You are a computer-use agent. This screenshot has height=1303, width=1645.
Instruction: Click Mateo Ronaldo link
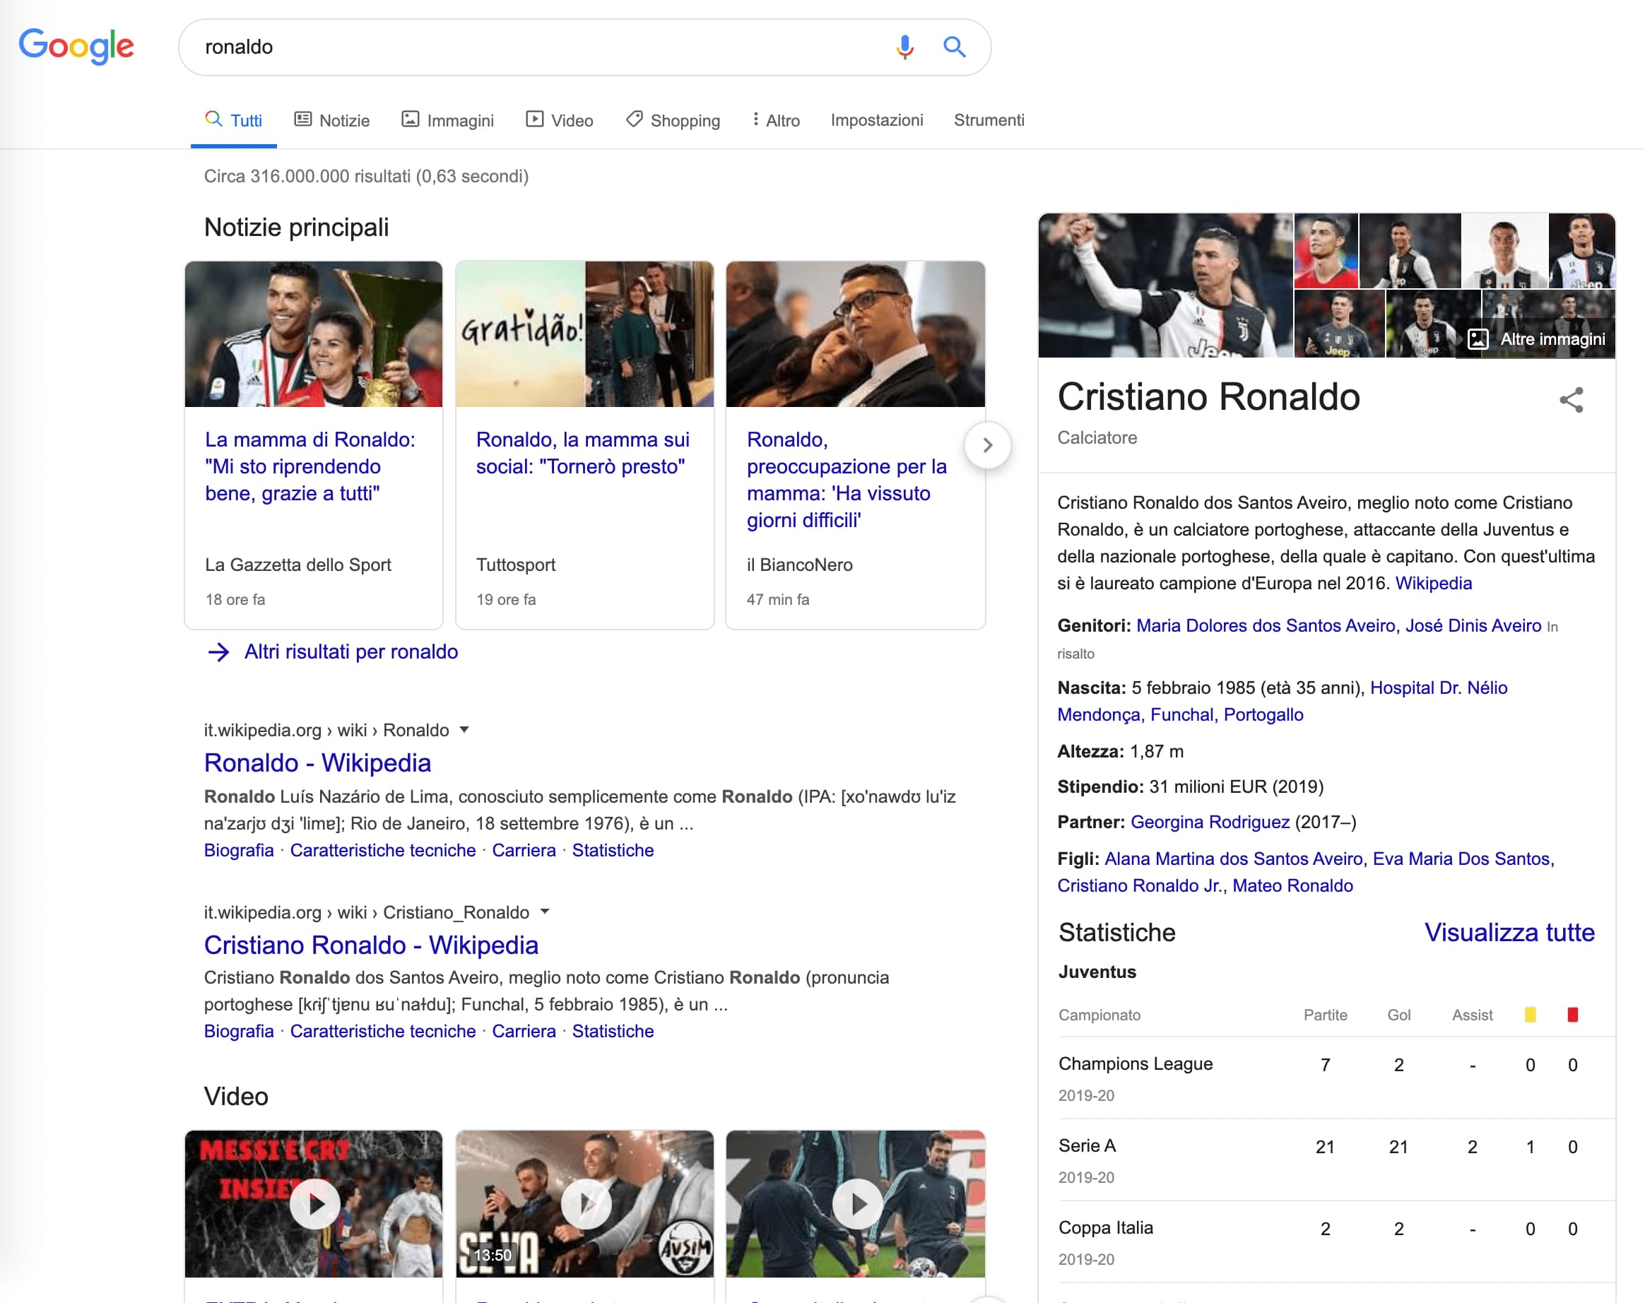[x=1292, y=885]
